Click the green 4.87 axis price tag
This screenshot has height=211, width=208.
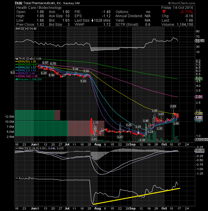(198, 79)
